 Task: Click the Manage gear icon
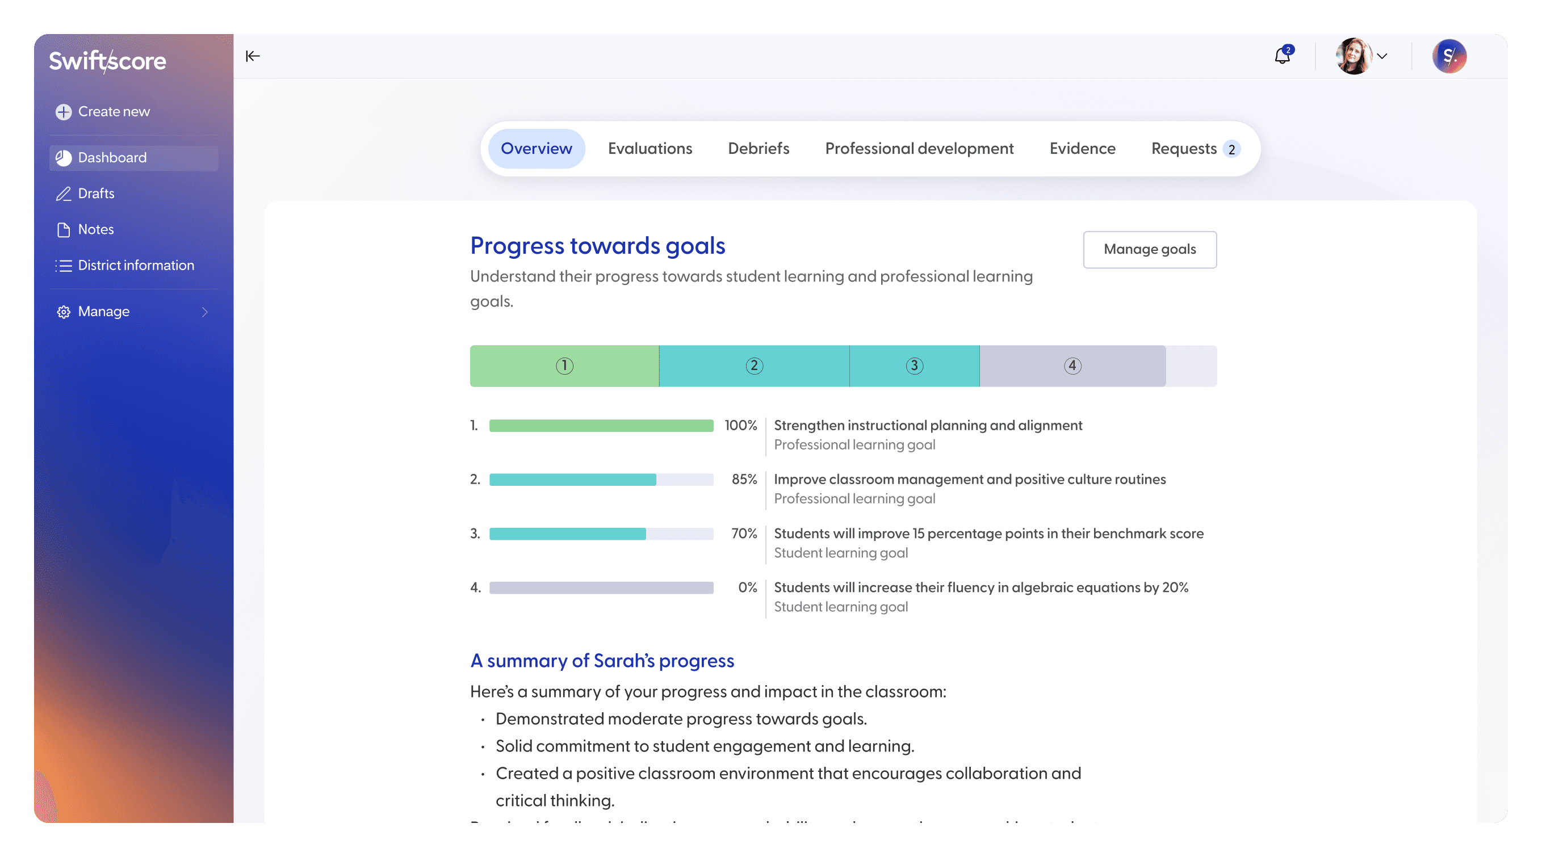(64, 312)
